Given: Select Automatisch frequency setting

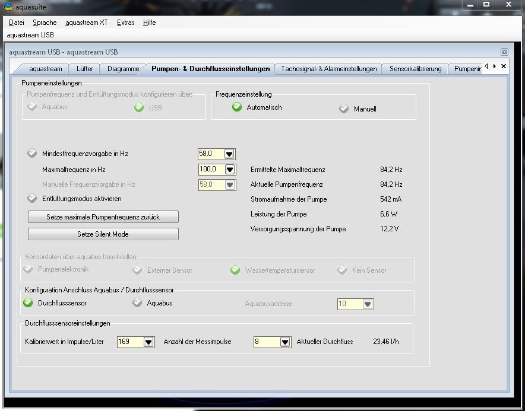Looking at the screenshot, I should pos(237,107).
